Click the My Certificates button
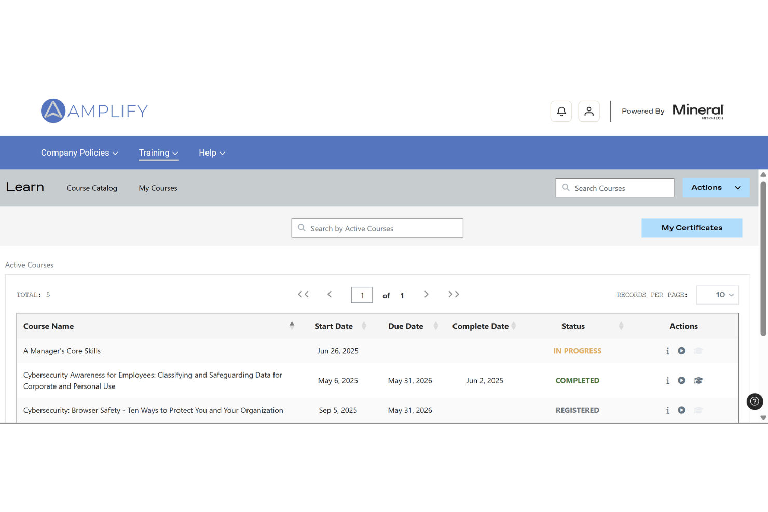Image resolution: width=768 pixels, height=512 pixels. [x=692, y=228]
